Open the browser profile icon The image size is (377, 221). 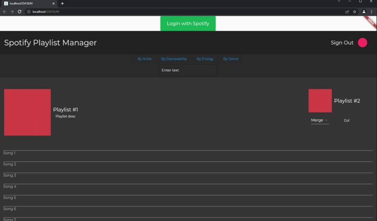pyautogui.click(x=364, y=12)
